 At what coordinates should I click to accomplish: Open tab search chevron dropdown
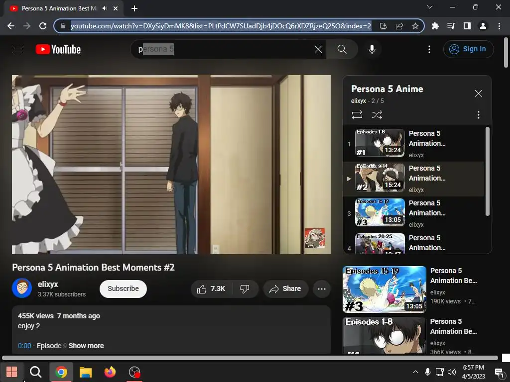coord(430,7)
